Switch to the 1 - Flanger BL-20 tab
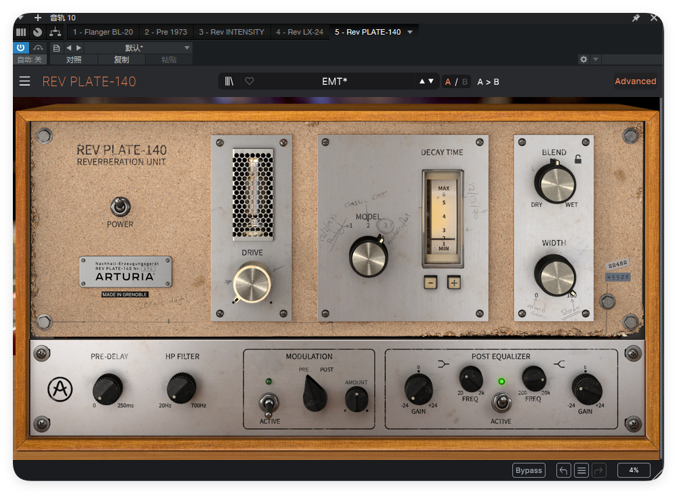Viewport: 677px width, 494px height. (103, 32)
